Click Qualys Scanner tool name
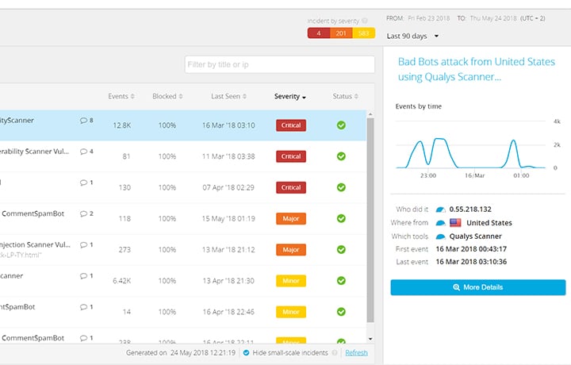The image size is (571, 365). click(475, 236)
